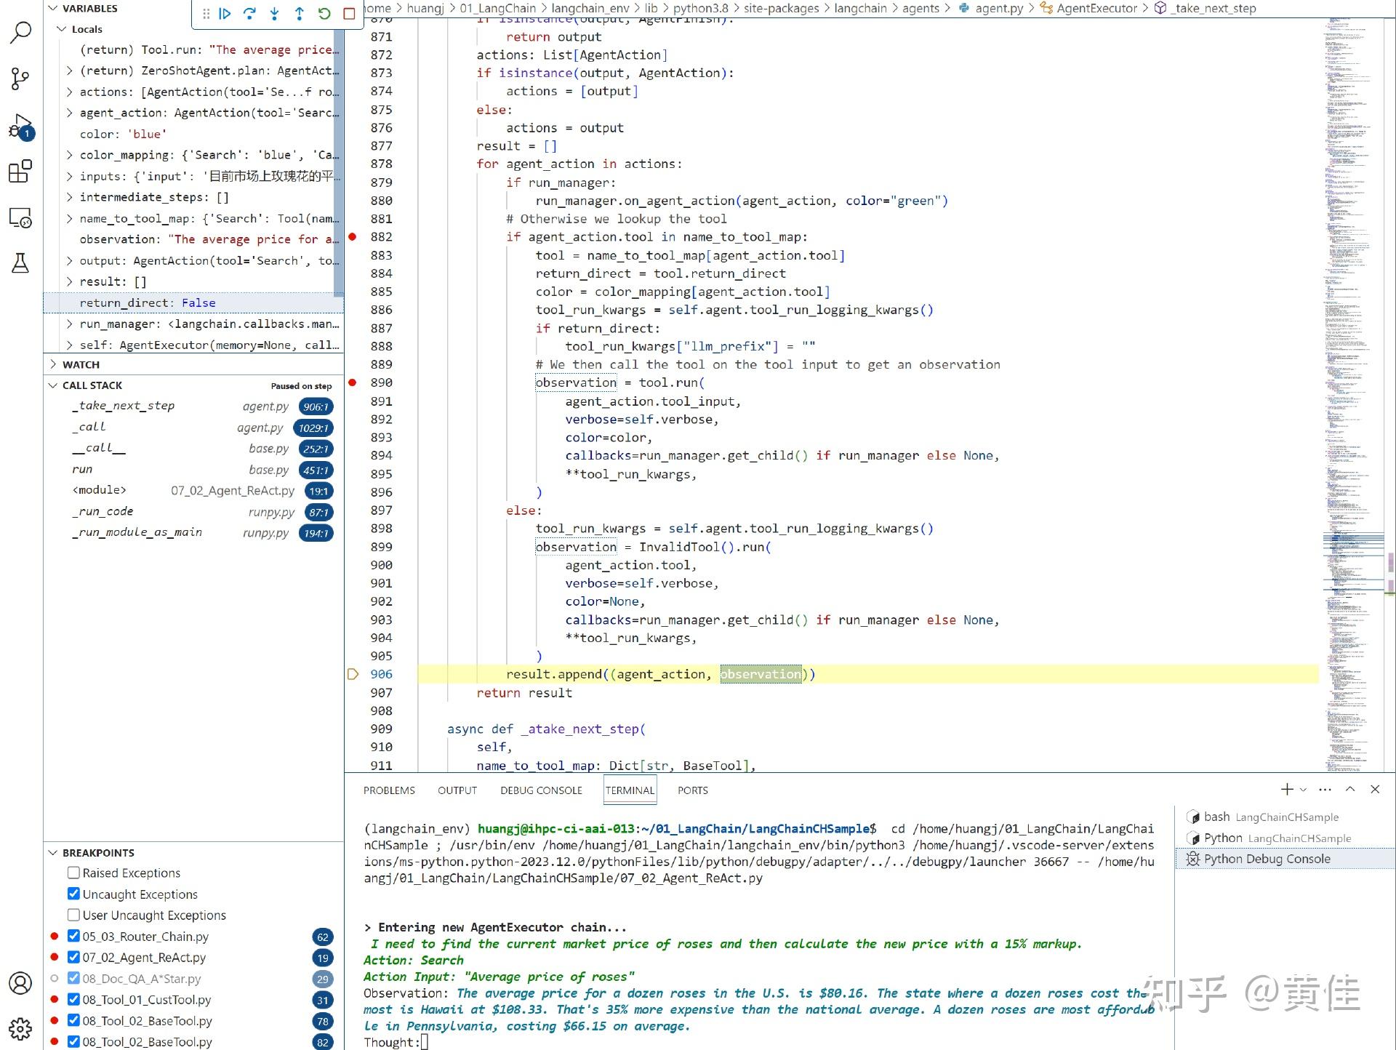Screen dimensions: 1396x1050
Task: Expand the intermediate_steps variable
Action: (x=70, y=197)
